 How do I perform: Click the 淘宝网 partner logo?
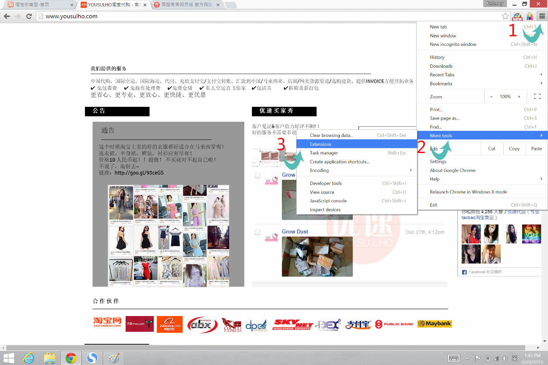(x=107, y=322)
